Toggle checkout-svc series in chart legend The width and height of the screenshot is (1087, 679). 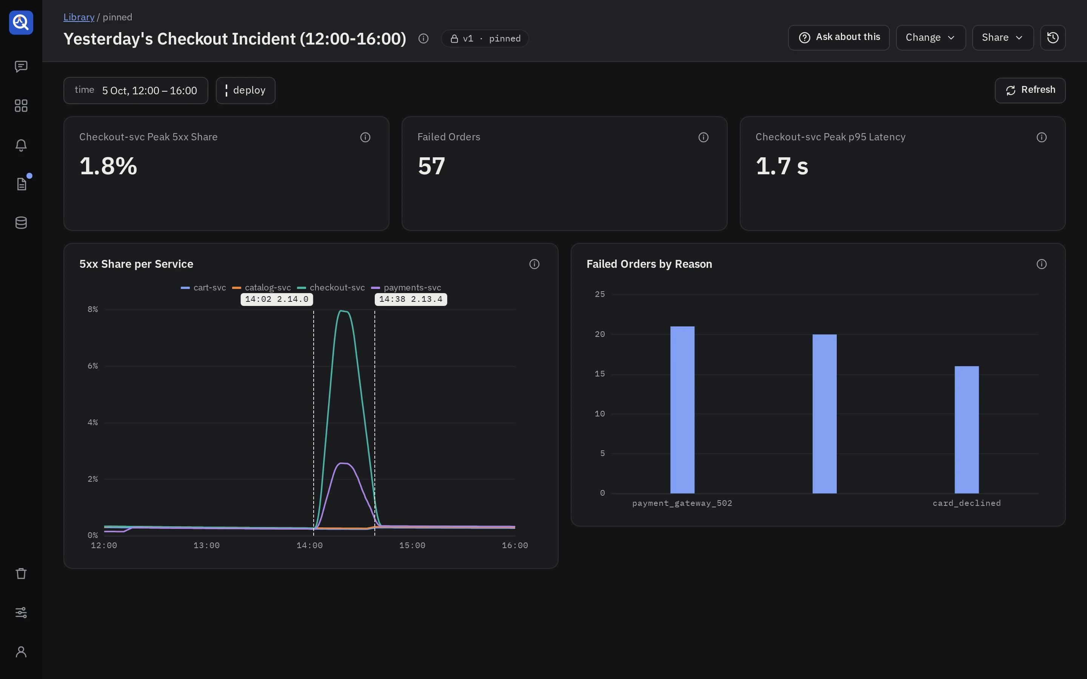pos(331,287)
